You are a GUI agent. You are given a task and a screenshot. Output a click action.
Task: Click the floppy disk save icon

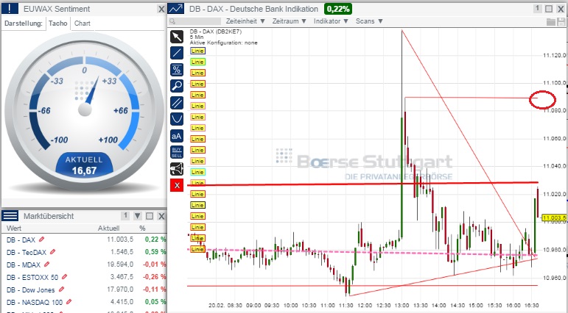click(561, 22)
